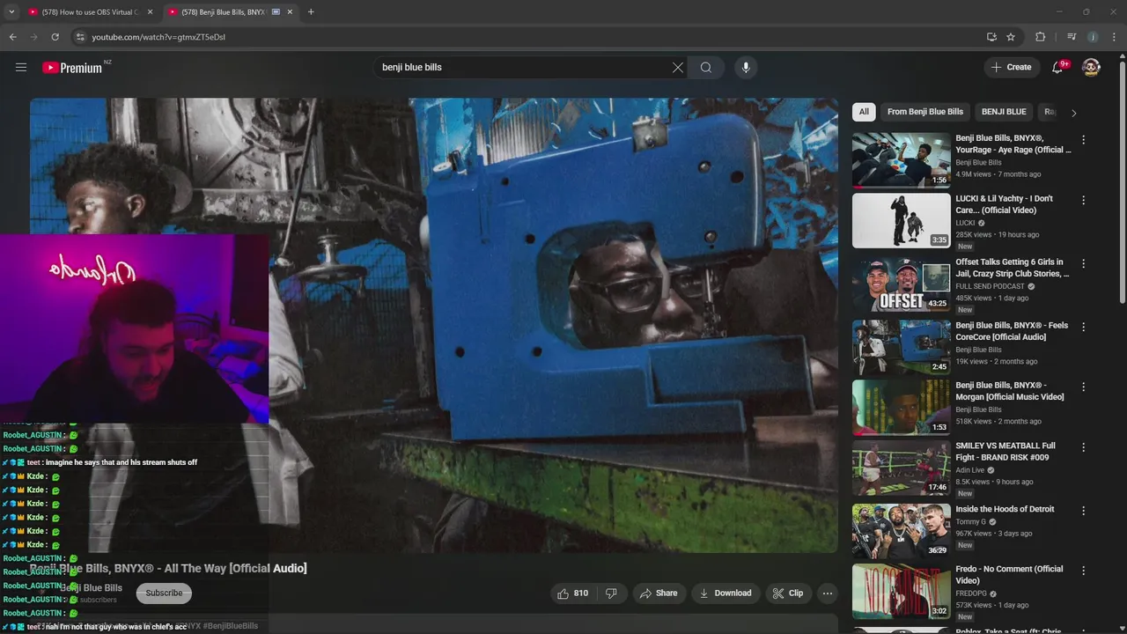Screen dimensions: 1127x634
Task: Close the Benji Blue Bills browser tab
Action: (290, 12)
